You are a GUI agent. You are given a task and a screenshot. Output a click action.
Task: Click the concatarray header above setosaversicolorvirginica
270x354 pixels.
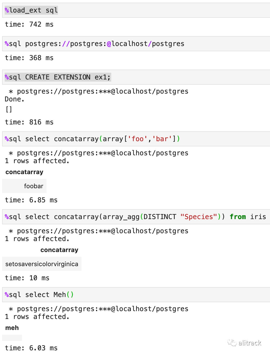click(x=59, y=250)
